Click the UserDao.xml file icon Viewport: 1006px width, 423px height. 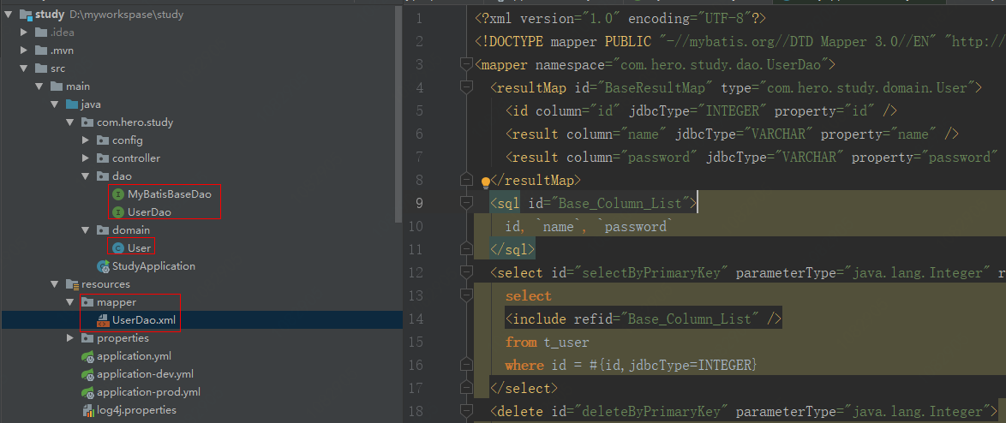click(103, 319)
